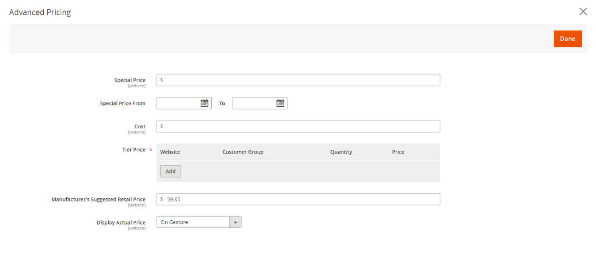This screenshot has width=596, height=264.
Task: Click the Display Actual Price label
Action: (x=121, y=222)
